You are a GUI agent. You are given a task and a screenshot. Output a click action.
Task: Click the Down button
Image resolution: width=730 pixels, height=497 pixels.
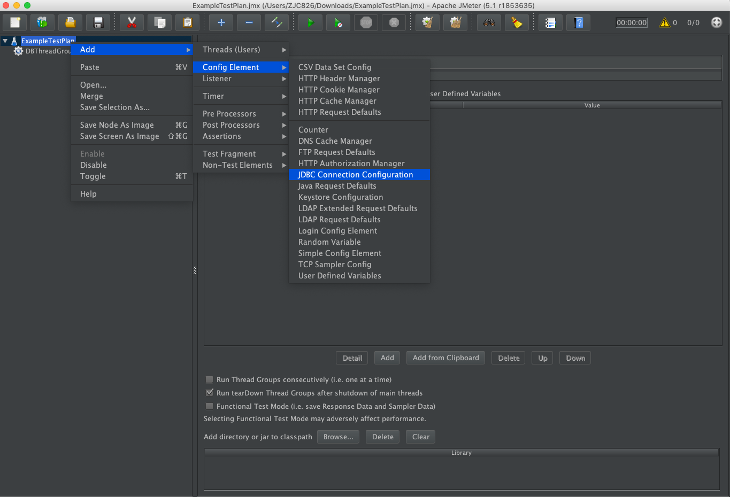point(575,358)
